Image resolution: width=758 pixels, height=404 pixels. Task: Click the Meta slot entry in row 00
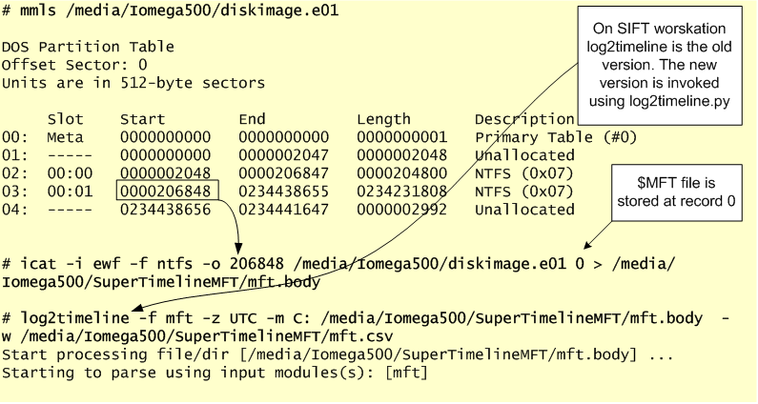(65, 137)
